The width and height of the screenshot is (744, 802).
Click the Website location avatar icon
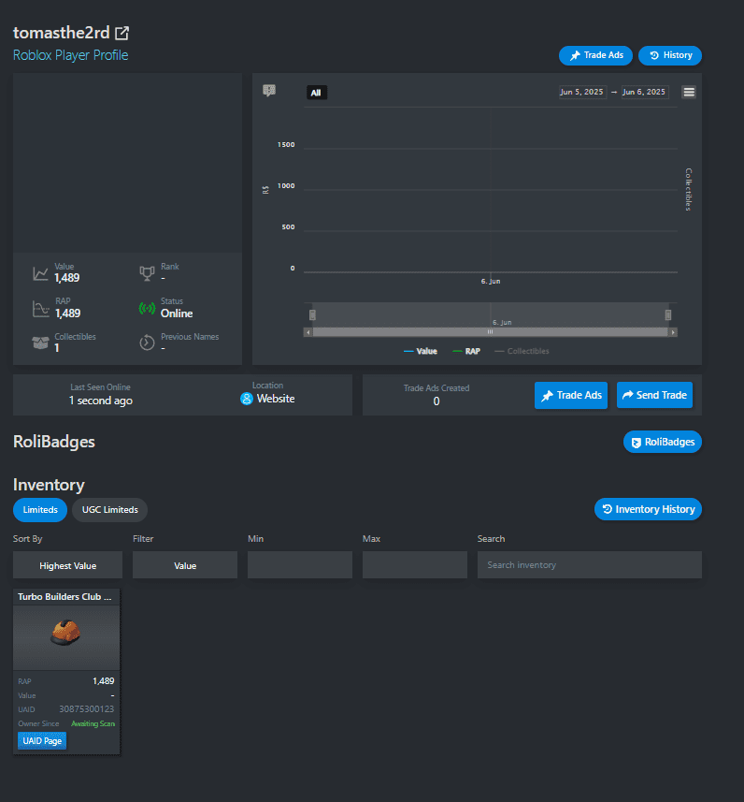click(247, 399)
